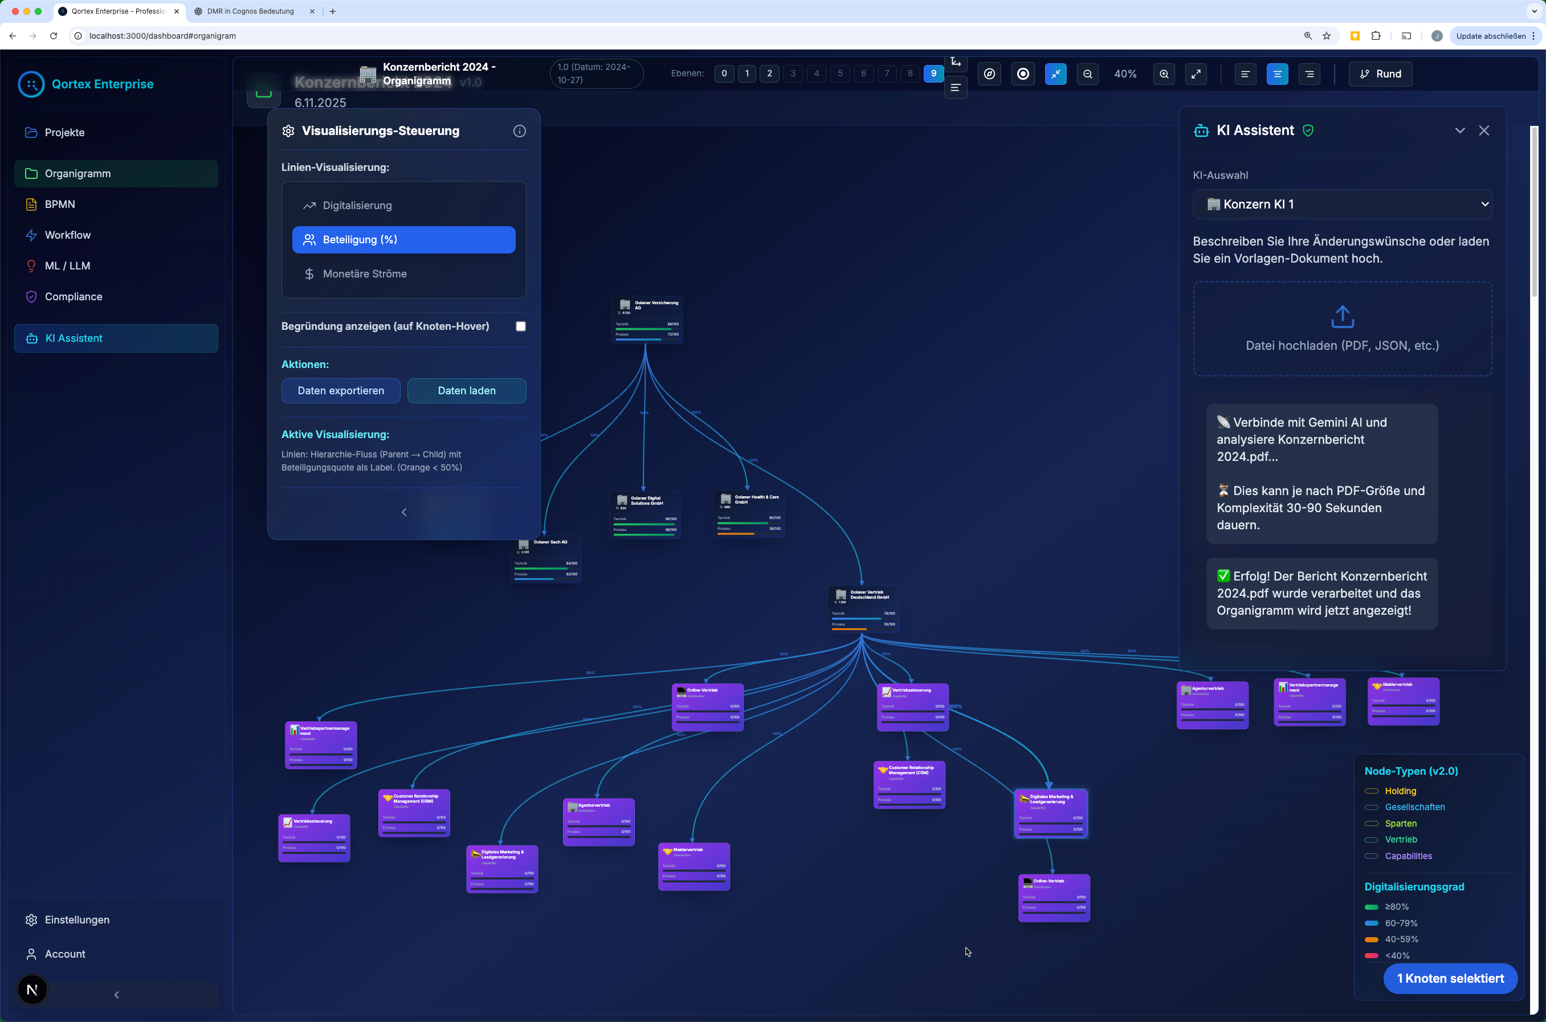1546x1022 pixels.
Task: Click the compass navigation icon in the toolbar
Action: (989, 74)
